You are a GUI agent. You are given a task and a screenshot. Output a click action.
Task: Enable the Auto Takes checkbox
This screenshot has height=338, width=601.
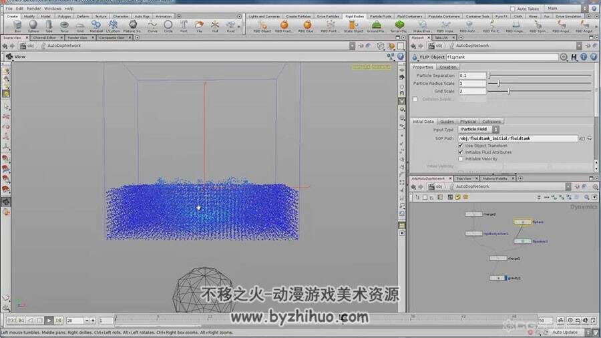click(512, 9)
